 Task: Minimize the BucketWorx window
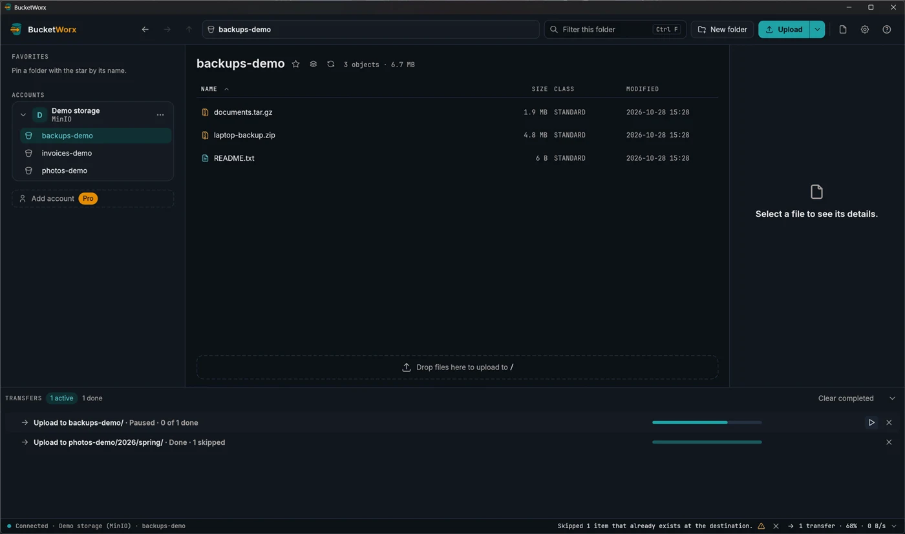849,7
